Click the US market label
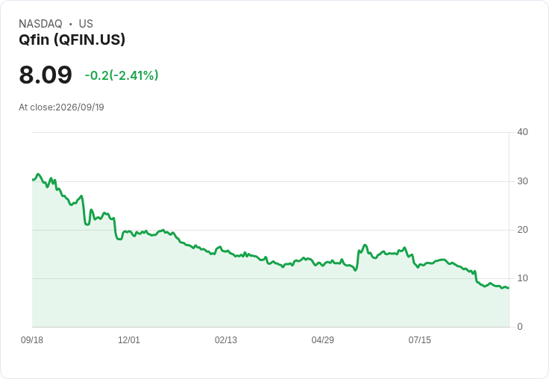 86,23
